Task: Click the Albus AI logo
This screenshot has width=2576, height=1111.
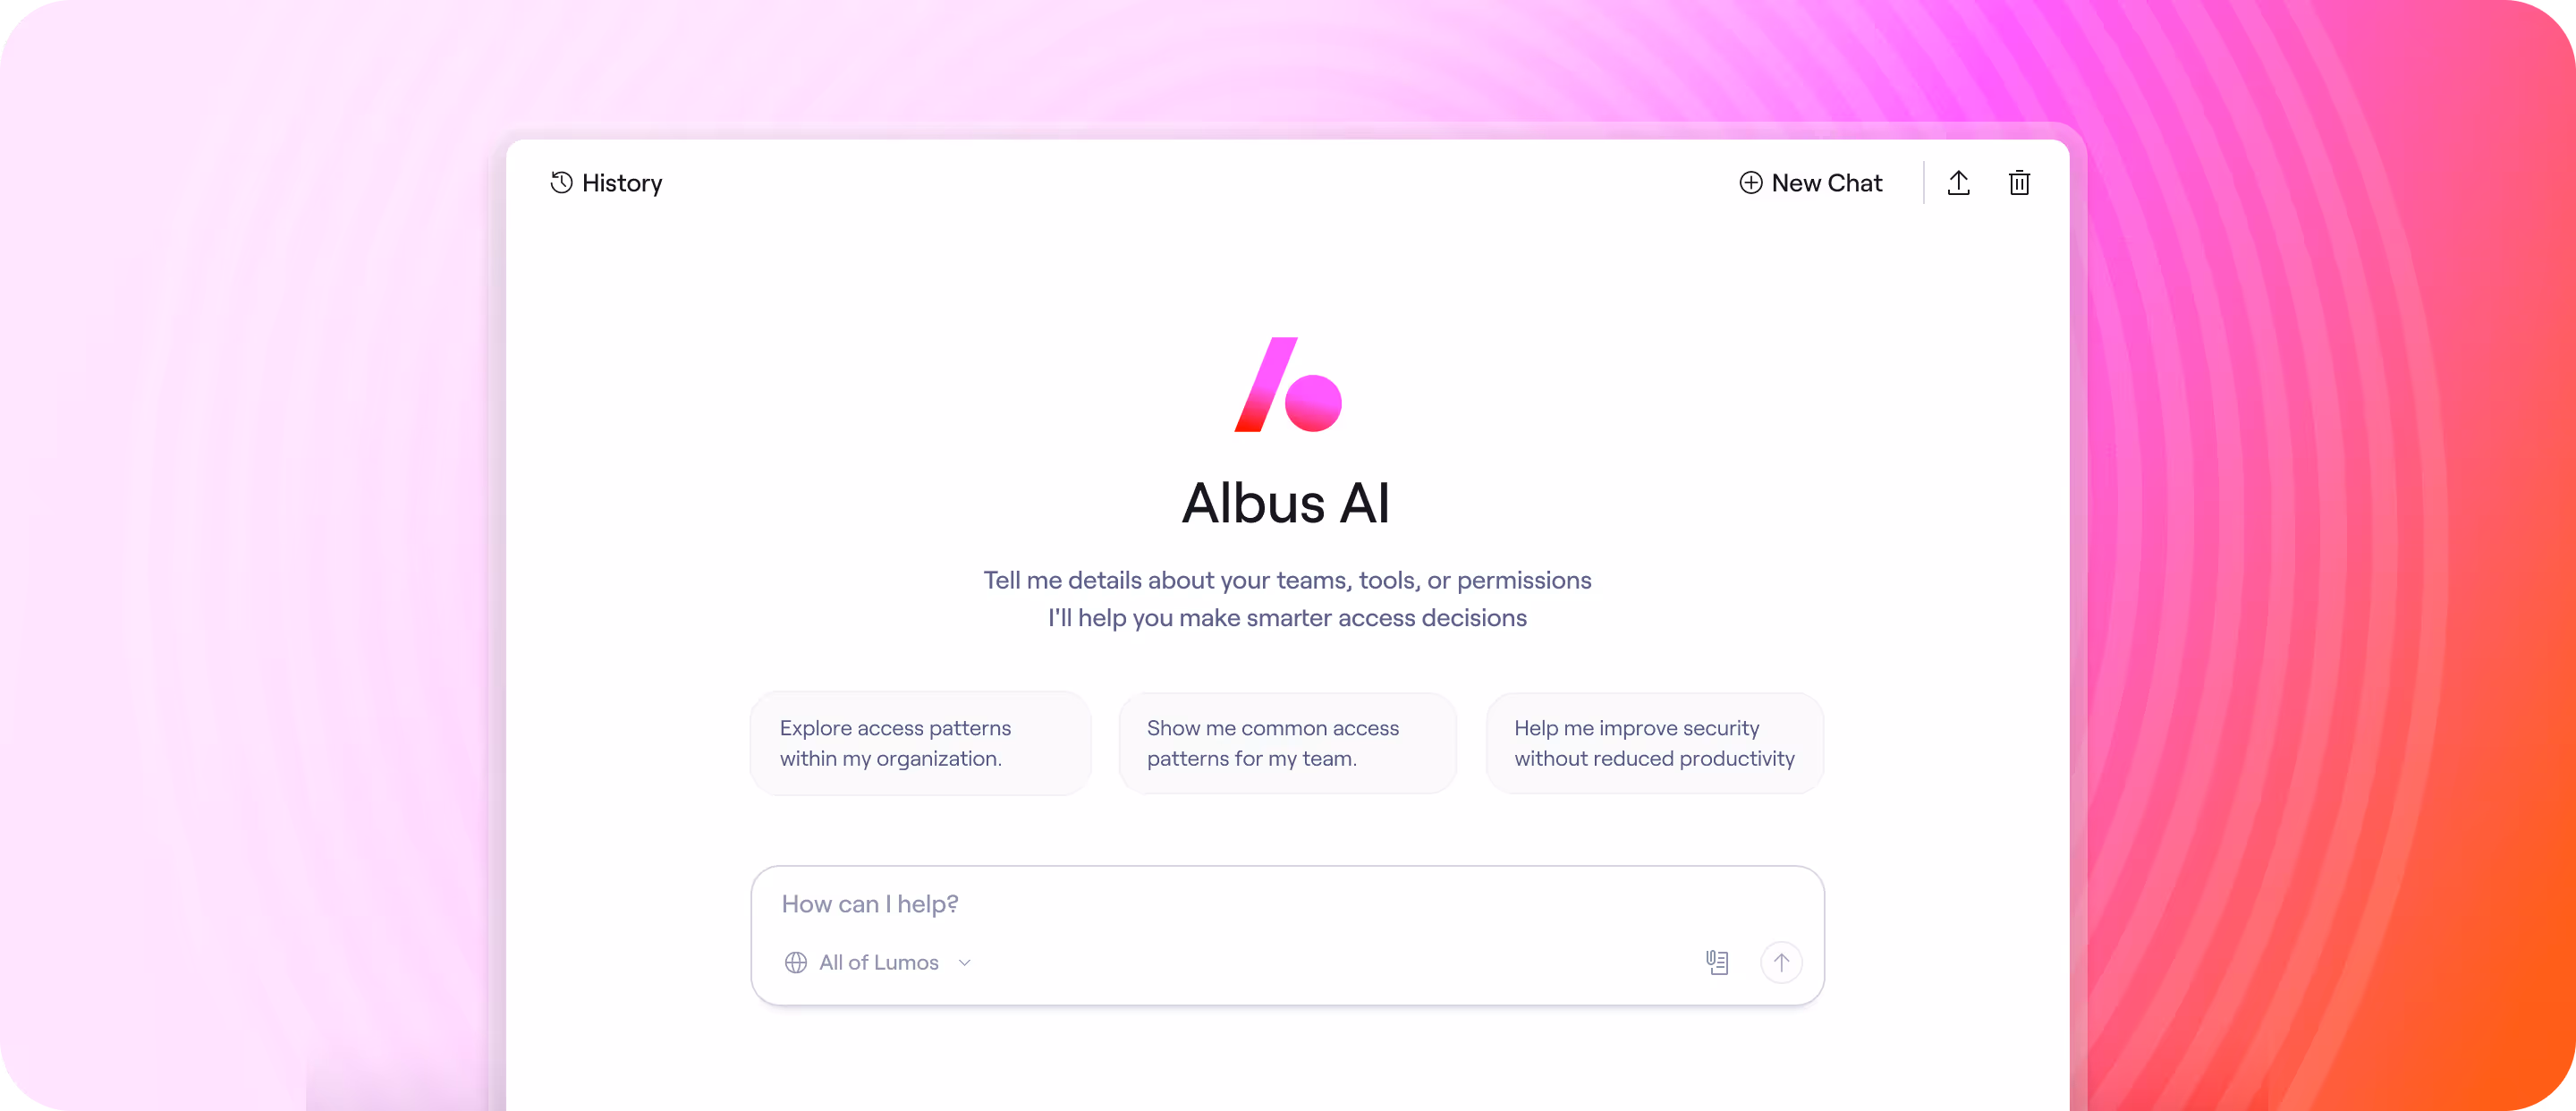Action: [1288, 385]
